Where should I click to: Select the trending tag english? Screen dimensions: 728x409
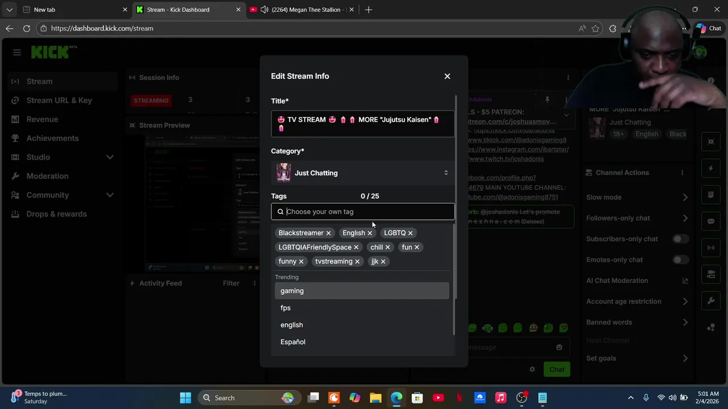(362, 325)
